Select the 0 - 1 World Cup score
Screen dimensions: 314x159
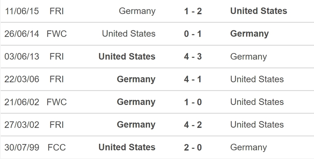[x=193, y=34]
